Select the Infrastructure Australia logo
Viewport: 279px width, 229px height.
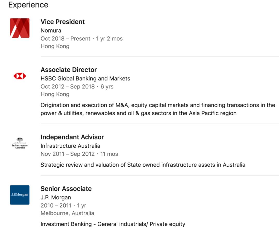click(20, 143)
